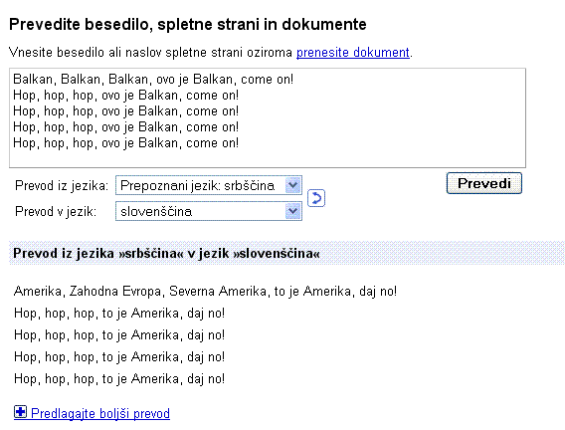Click the last translated 'daj no!' line

point(119,379)
